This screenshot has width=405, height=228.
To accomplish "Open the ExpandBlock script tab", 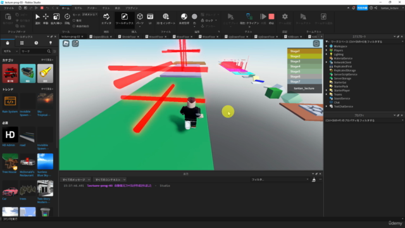I will [x=101, y=37].
